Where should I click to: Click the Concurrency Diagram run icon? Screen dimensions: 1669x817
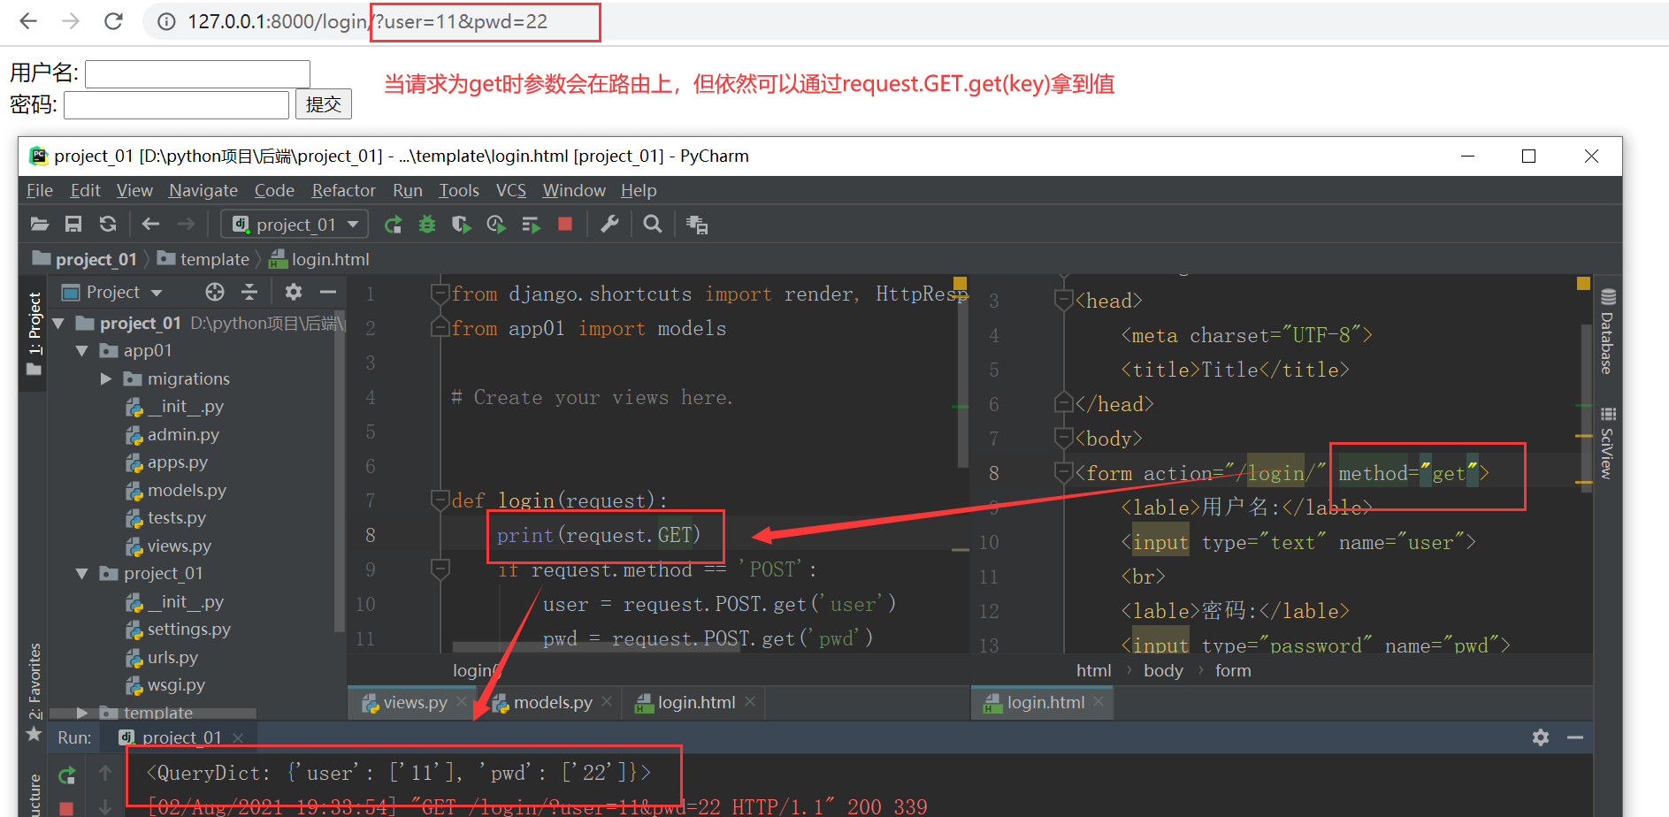(x=531, y=225)
